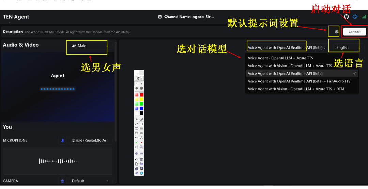Select the filled ellipse tool

coord(141,133)
